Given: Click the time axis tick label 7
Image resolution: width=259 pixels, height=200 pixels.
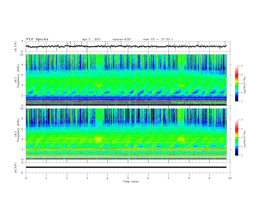Looking at the screenshot, I should point(169,178).
